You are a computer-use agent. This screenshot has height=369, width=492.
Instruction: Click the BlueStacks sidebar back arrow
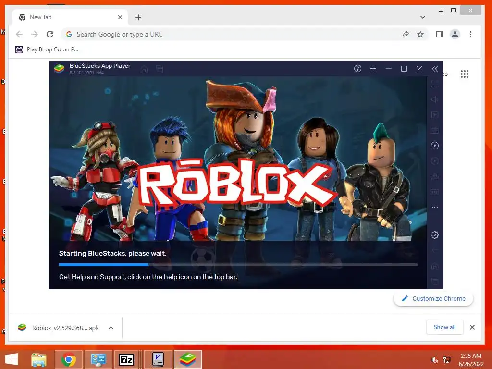coord(434,250)
